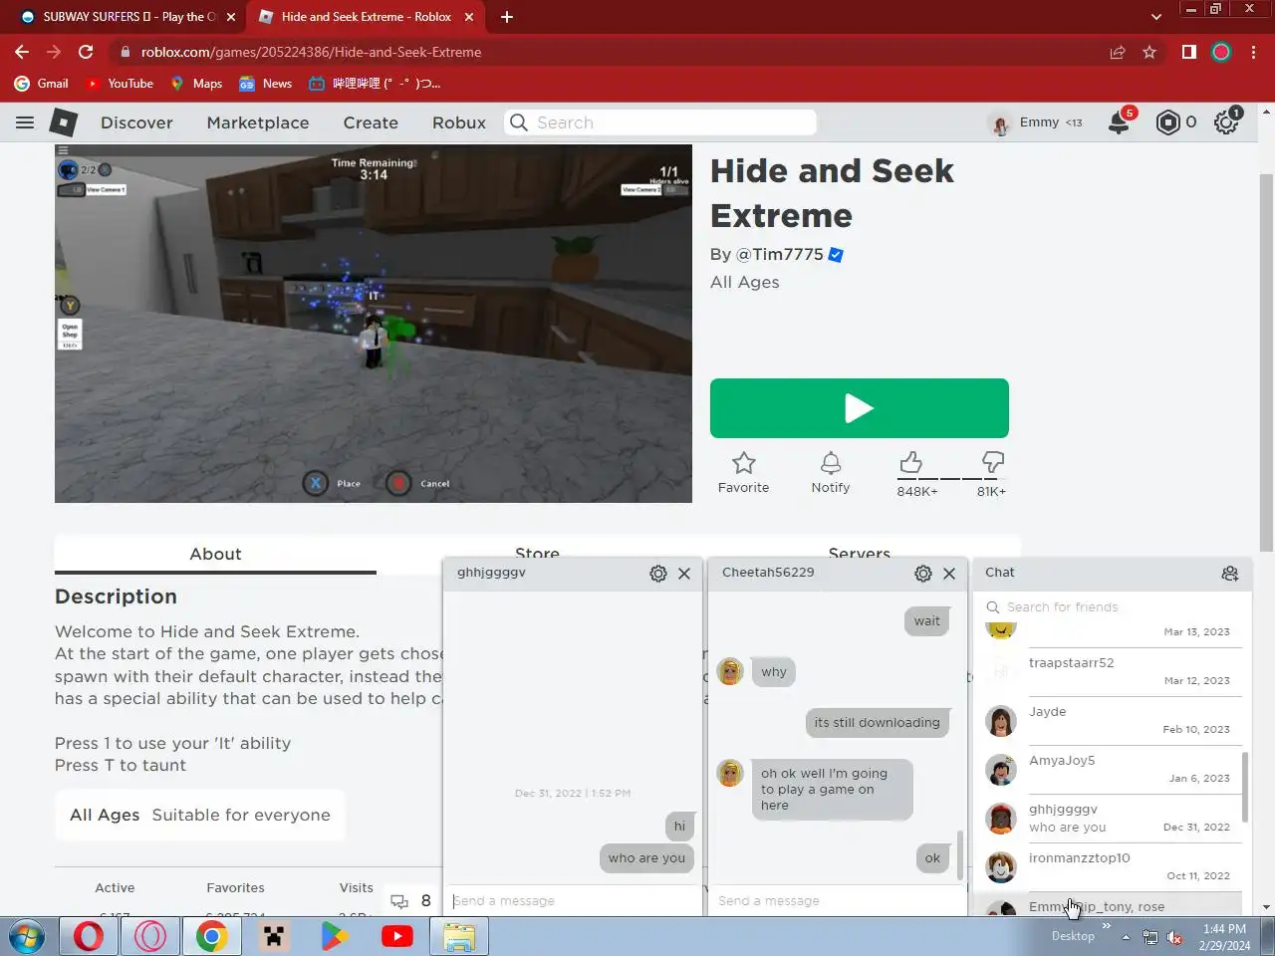Open chat with traapstaarr52

click(x=1112, y=671)
